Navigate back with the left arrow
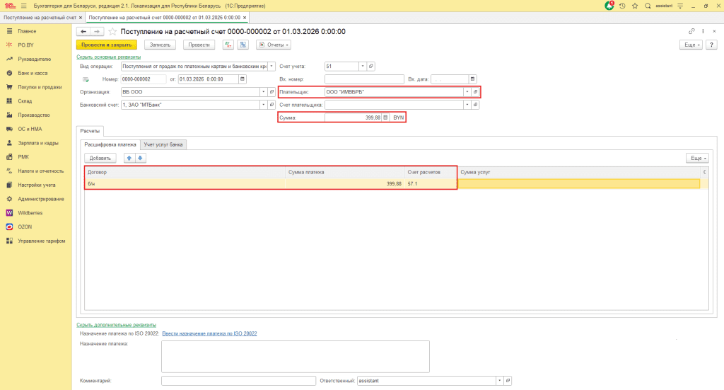The width and height of the screenshot is (724, 390). pos(83,32)
